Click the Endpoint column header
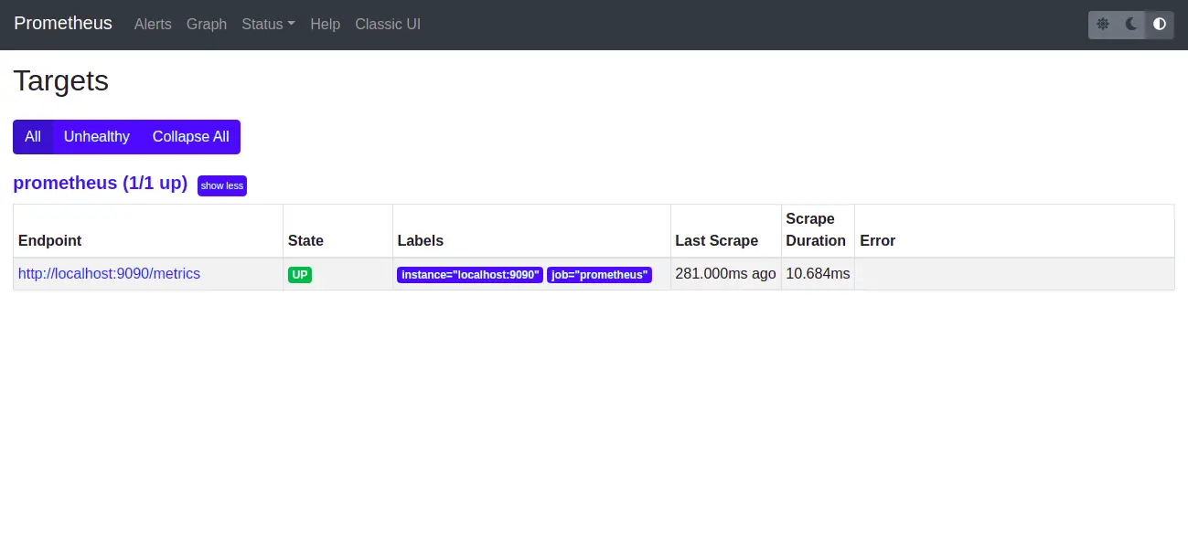This screenshot has width=1188, height=549. [148, 231]
